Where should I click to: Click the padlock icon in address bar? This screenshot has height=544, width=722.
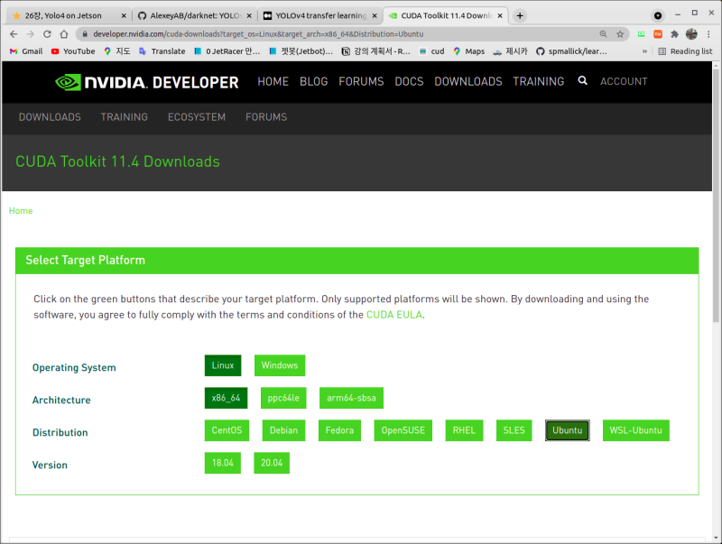coord(85,34)
